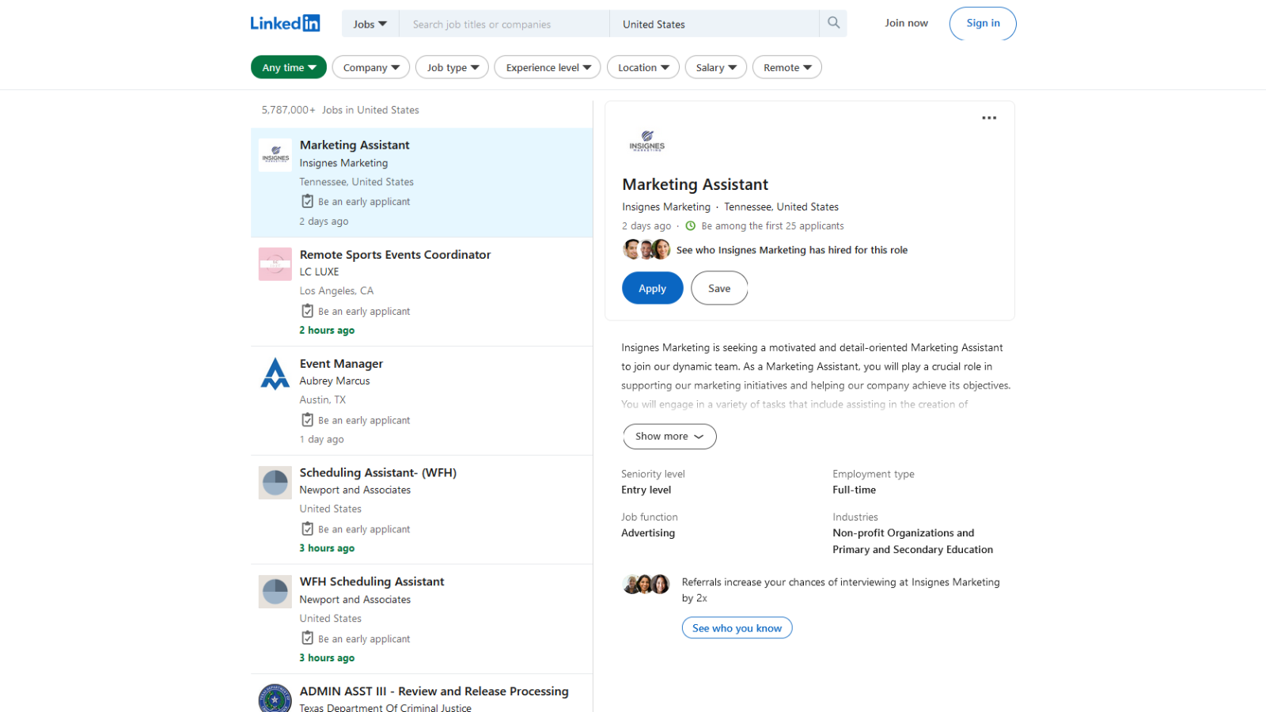The width and height of the screenshot is (1266, 712).
Task: Open the Insignes Marketing link in the job details
Action: tap(666, 206)
